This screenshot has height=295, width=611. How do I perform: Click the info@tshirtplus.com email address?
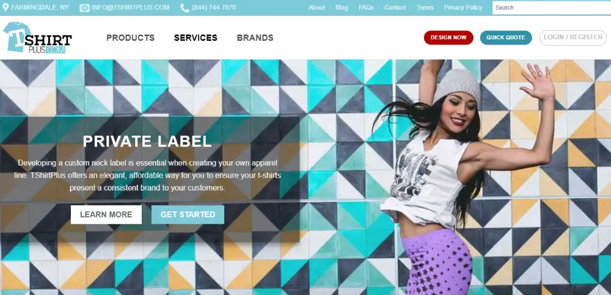(x=131, y=7)
